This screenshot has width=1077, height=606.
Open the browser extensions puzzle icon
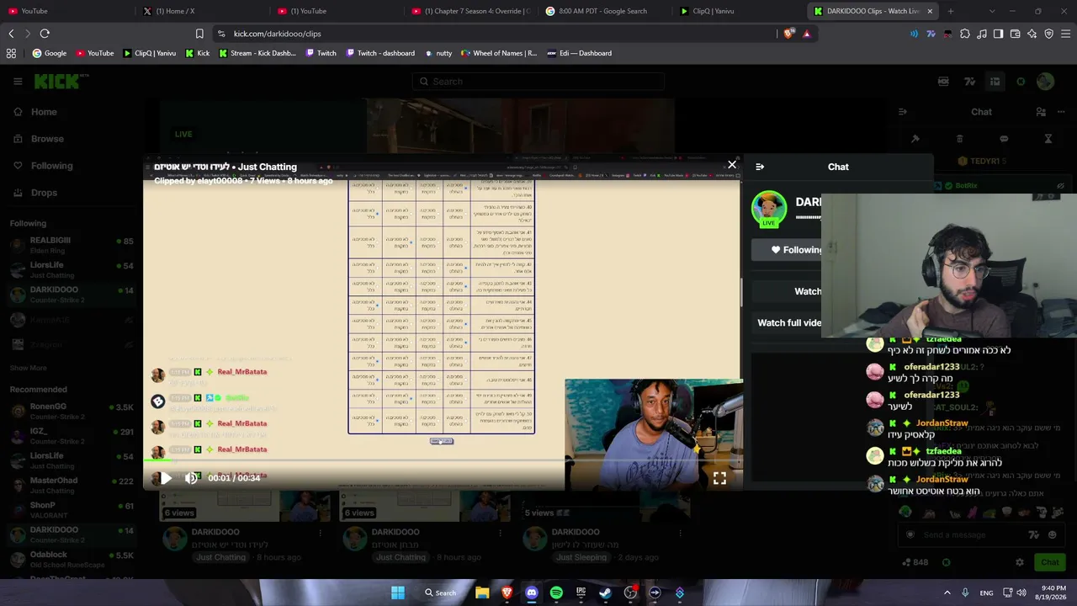[965, 34]
